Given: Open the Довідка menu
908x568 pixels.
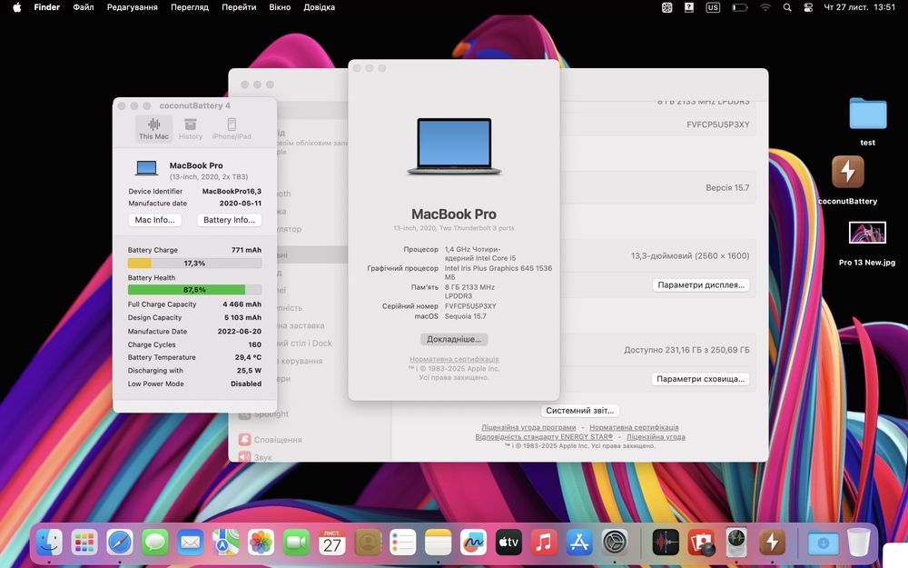Looking at the screenshot, I should 319,7.
